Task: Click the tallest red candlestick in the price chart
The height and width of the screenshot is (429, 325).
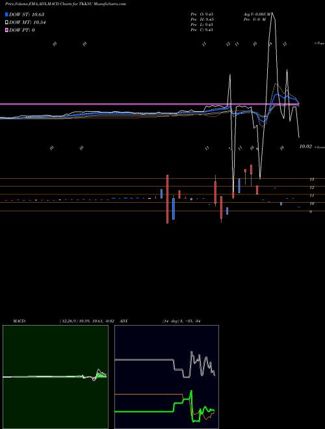Action: (x=168, y=199)
